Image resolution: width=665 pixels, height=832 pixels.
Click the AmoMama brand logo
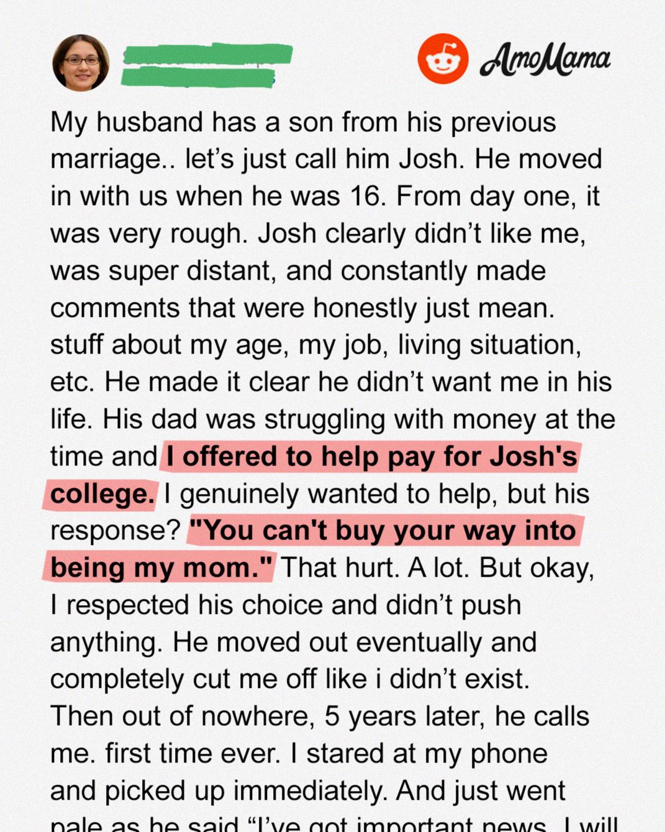(x=545, y=60)
